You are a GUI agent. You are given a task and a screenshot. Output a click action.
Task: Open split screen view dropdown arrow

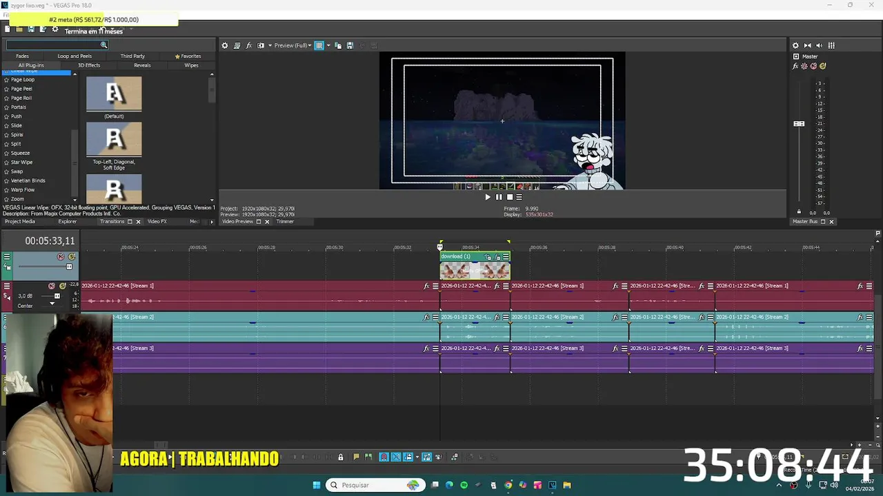click(x=269, y=45)
